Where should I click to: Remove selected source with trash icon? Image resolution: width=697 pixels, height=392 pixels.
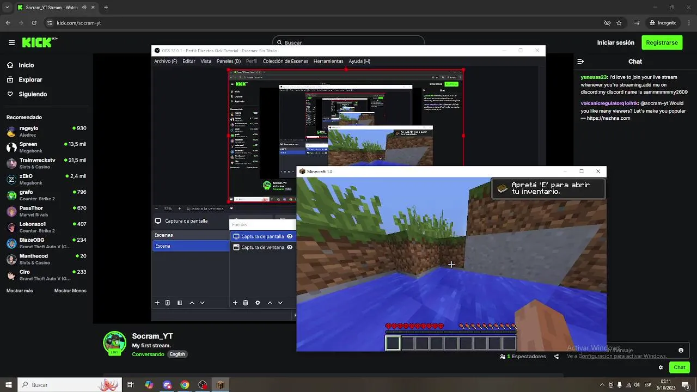[246, 303]
